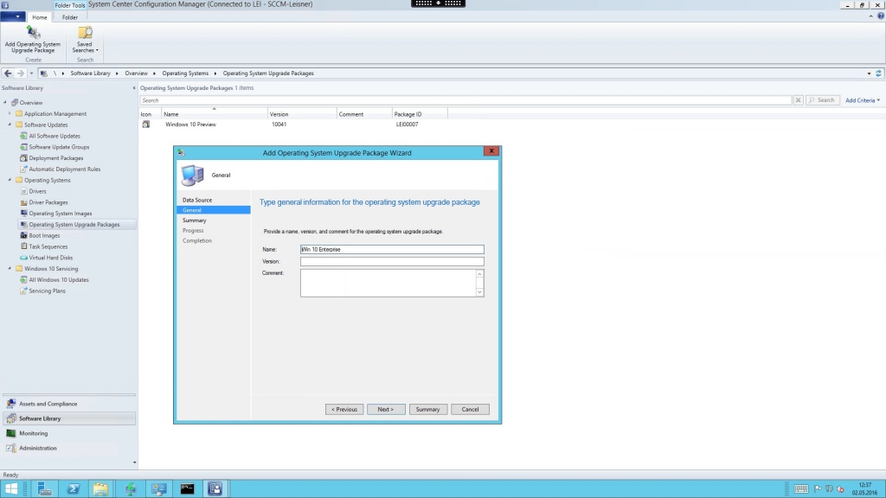Select Data Source wizard step
The image size is (886, 498).
coord(197,200)
